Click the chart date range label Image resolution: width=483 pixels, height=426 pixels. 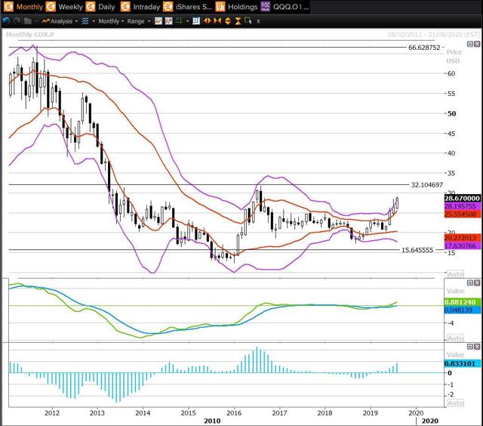(x=433, y=35)
